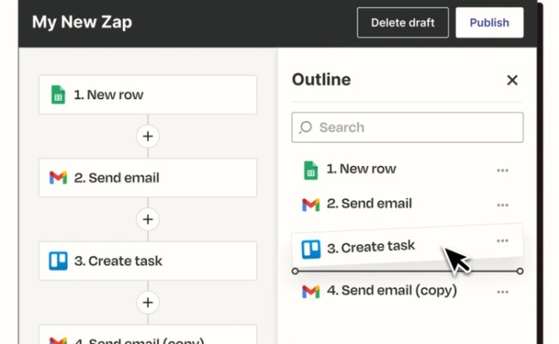Close the Outline panel
This screenshot has width=559, height=344.
[x=513, y=80]
